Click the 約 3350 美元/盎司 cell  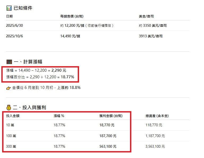pyautogui.click(x=153, y=26)
